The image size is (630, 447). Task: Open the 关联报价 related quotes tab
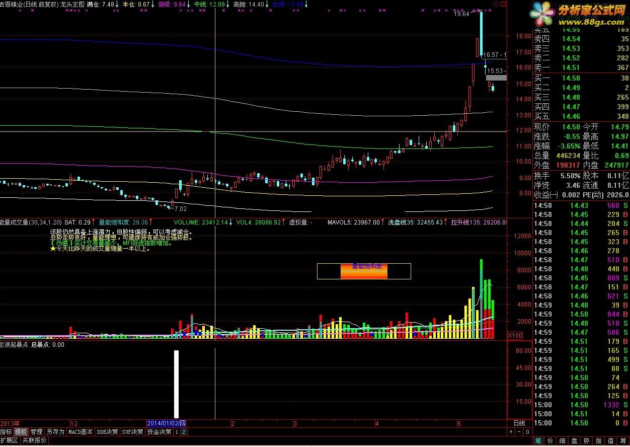35,440
